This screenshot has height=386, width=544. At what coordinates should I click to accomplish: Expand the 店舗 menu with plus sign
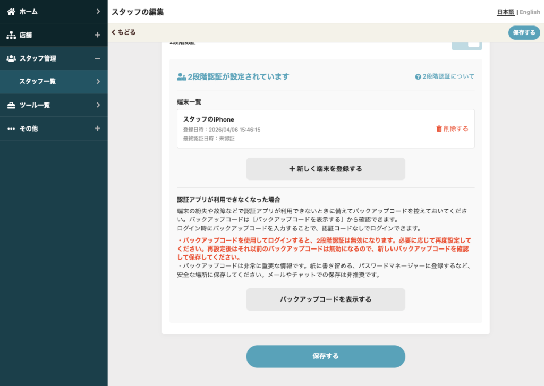(x=98, y=35)
